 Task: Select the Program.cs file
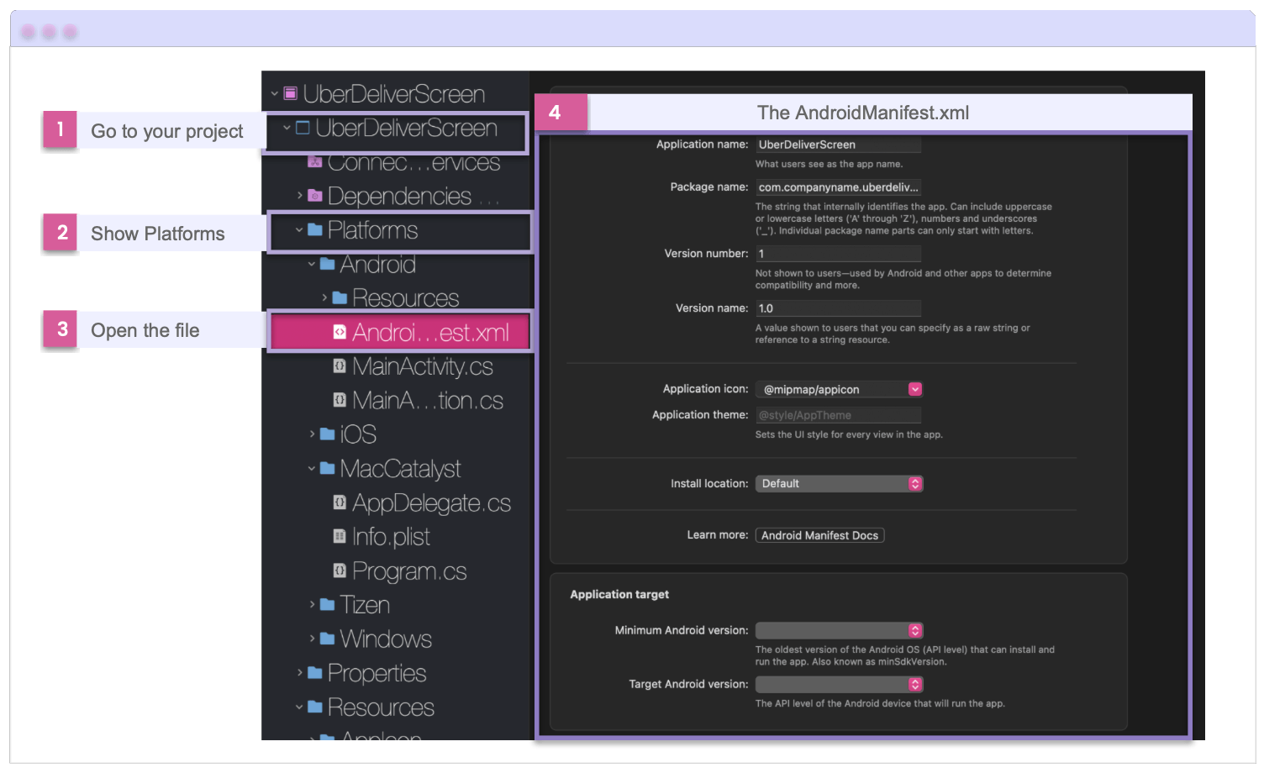tap(409, 571)
